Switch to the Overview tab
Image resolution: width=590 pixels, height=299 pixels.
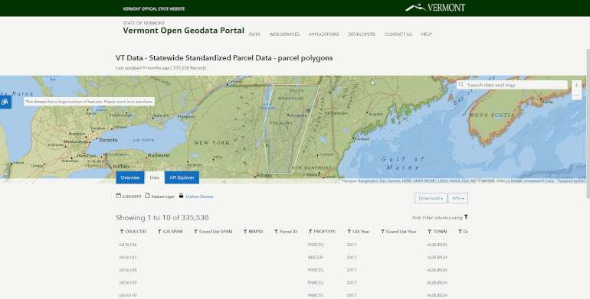click(x=130, y=177)
